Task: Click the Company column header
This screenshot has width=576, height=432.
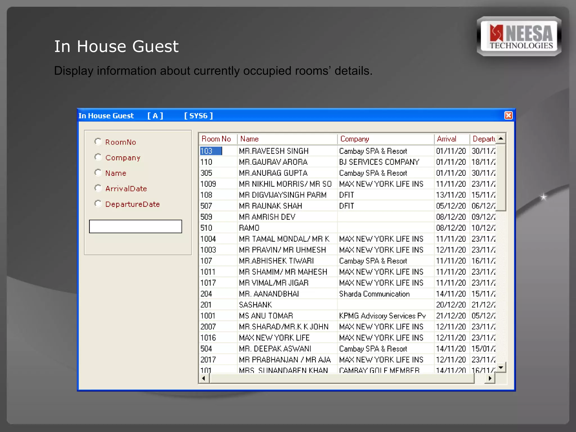Action: 386,139
